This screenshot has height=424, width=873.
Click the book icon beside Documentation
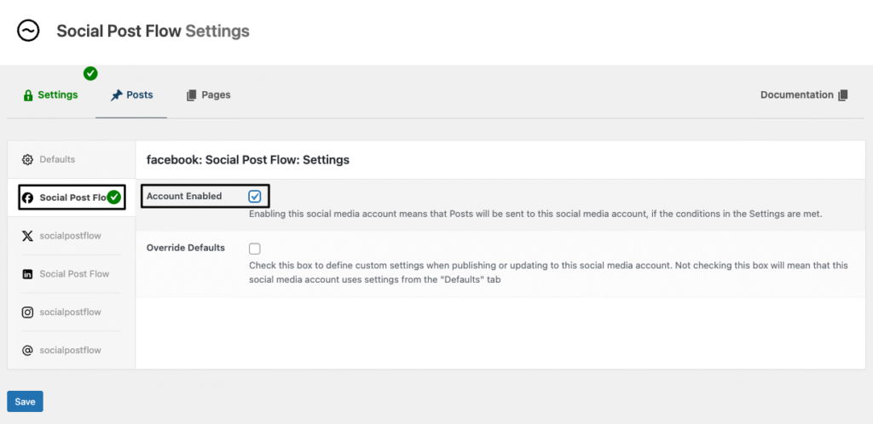tap(842, 95)
